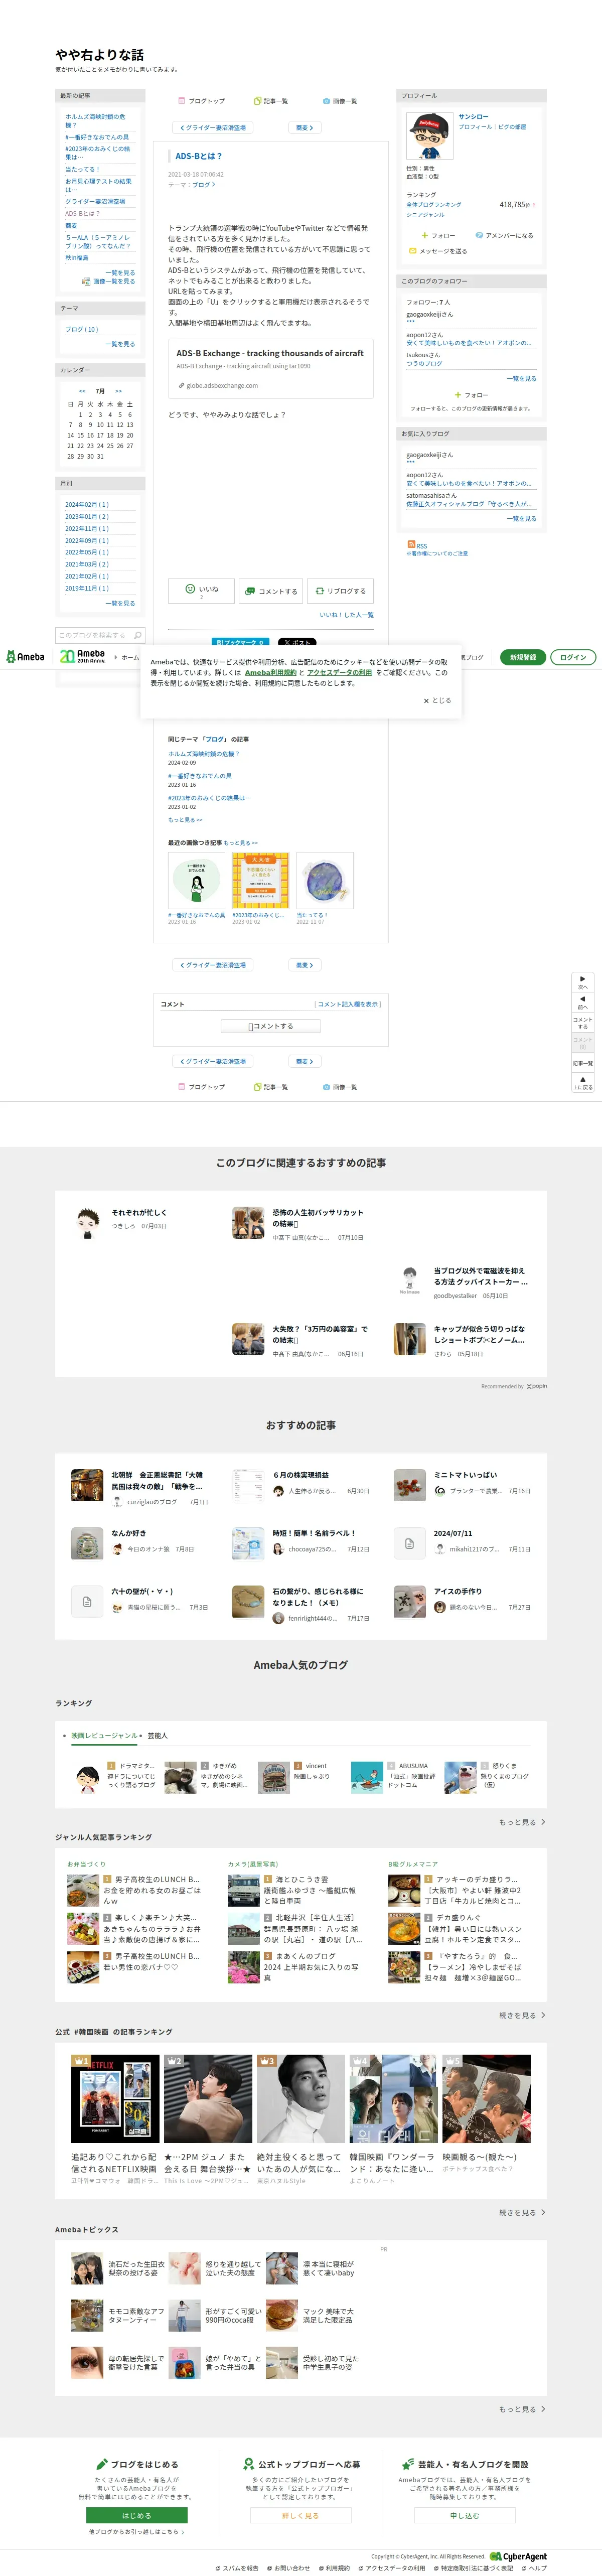Open それぞれが忙しく recommended article
This screenshot has width=602, height=2576.
(139, 1212)
